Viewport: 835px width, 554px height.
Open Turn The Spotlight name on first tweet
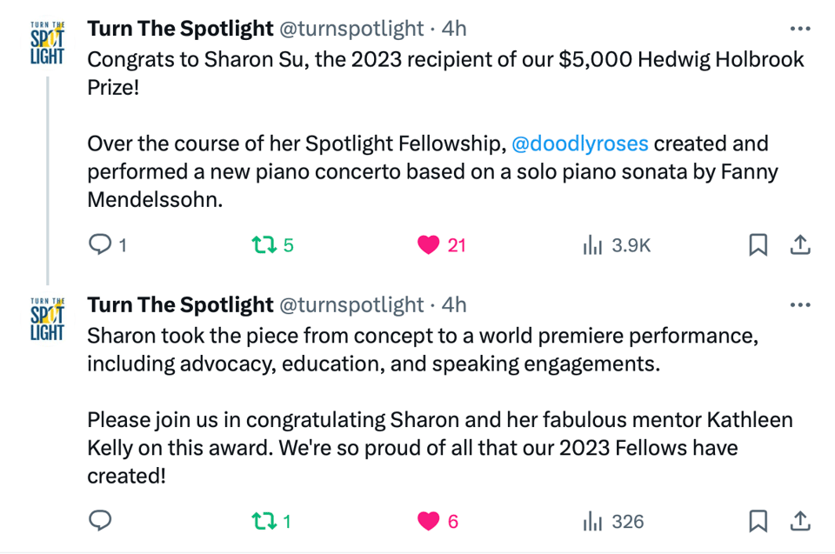pos(180,29)
